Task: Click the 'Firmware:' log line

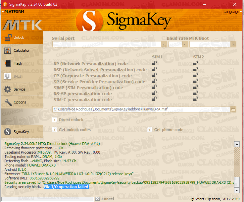Action: coord(69,174)
